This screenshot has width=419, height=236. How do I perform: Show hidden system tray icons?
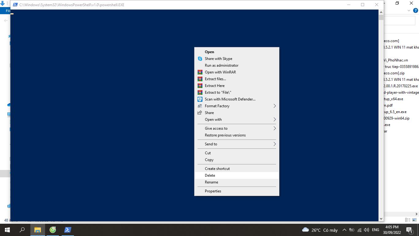tap(344, 230)
